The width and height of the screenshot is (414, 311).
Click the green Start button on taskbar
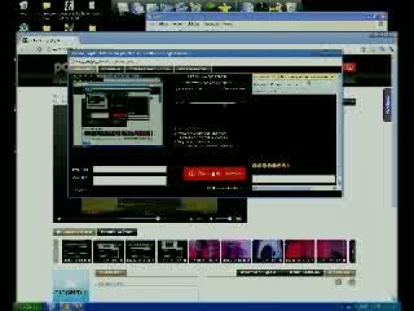(x=28, y=307)
